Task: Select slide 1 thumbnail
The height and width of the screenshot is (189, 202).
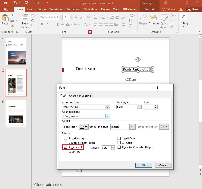Action: point(16,51)
